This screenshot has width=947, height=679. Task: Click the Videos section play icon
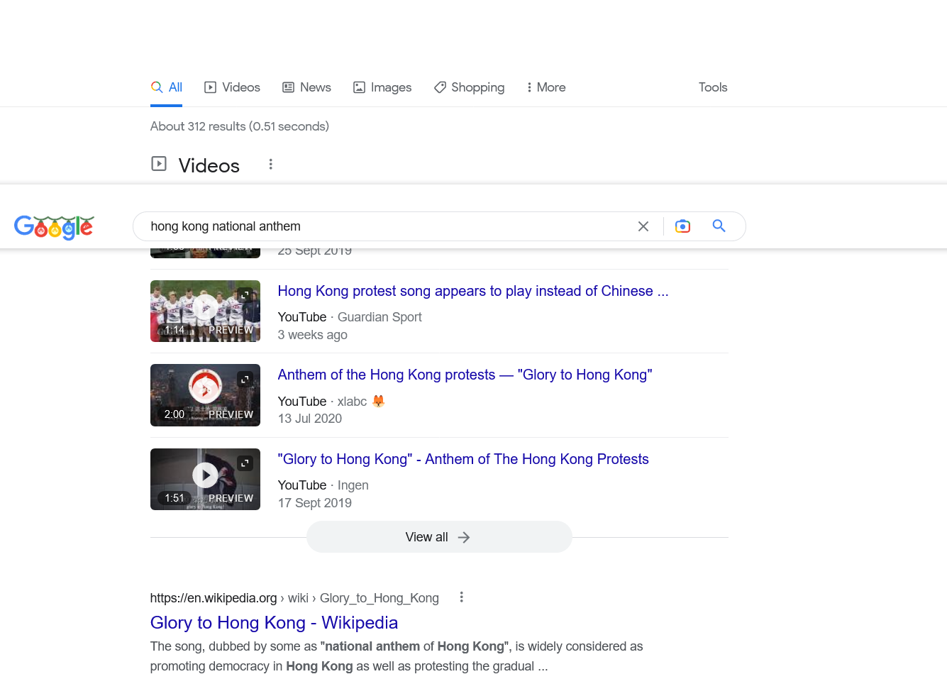[159, 164]
